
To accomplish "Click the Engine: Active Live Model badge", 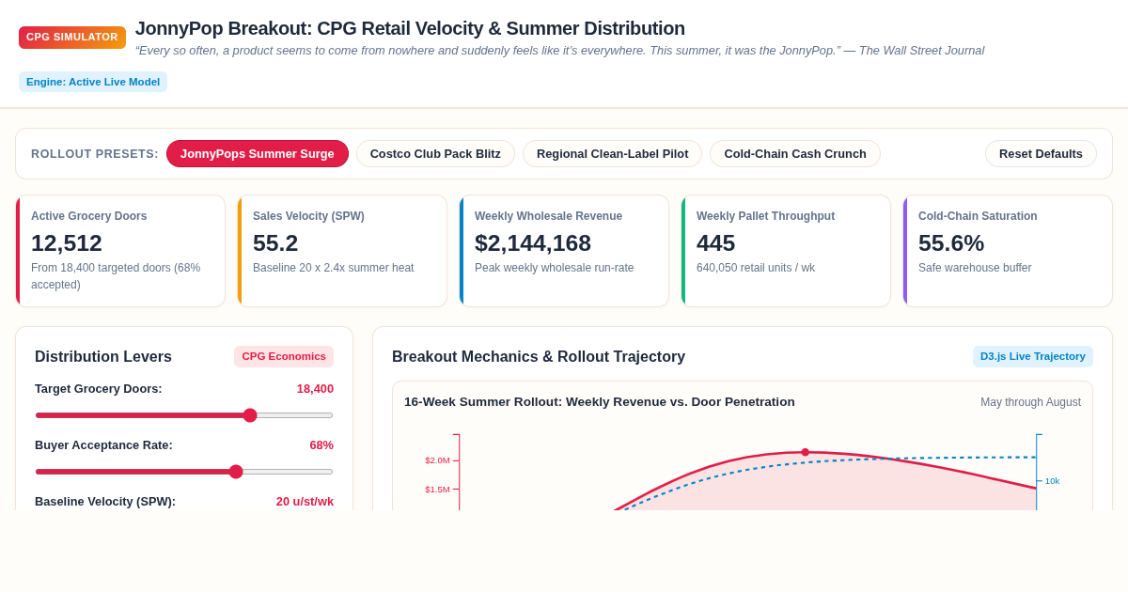I will [93, 82].
